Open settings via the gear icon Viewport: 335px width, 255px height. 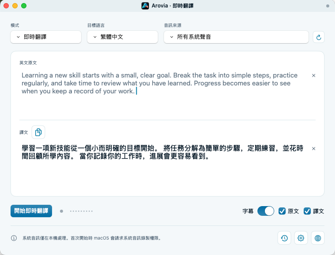click(301, 238)
